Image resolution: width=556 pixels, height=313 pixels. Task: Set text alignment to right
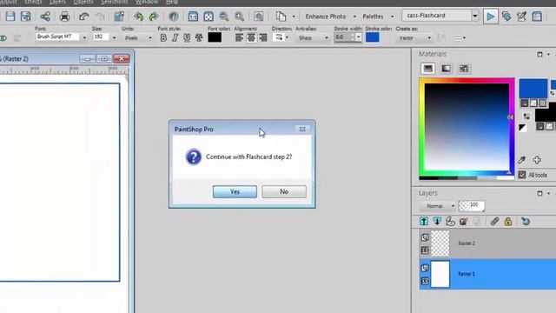coord(262,37)
